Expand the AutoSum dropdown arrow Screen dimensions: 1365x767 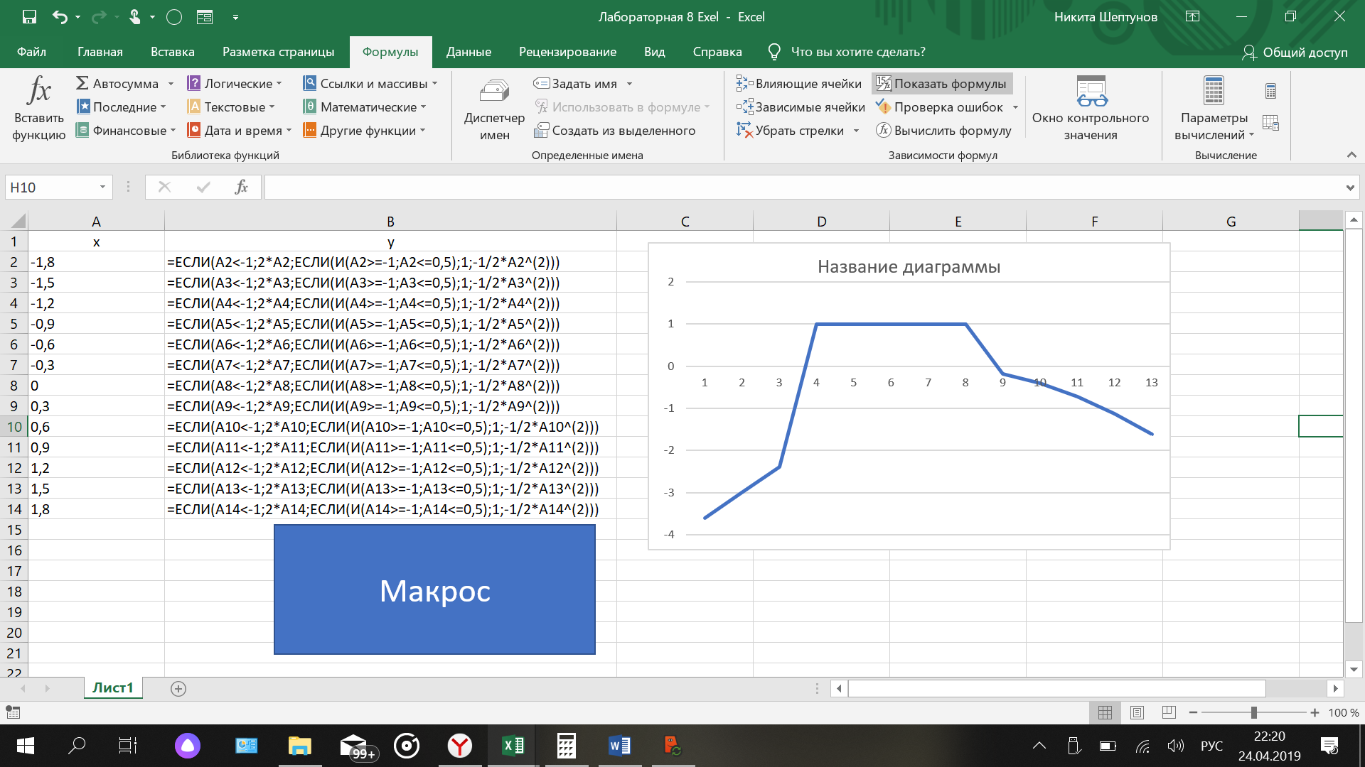pos(171,84)
